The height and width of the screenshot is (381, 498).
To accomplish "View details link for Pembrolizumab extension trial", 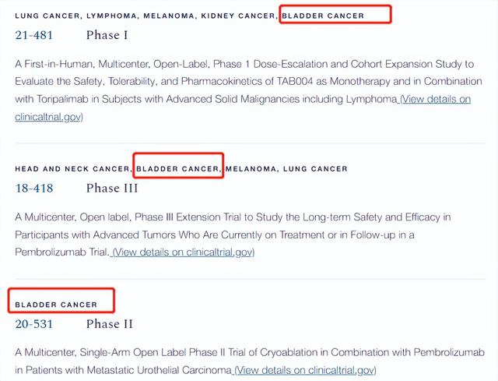I will coord(184,252).
